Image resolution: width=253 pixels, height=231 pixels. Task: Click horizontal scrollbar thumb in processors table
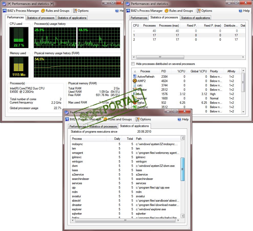click(160, 57)
